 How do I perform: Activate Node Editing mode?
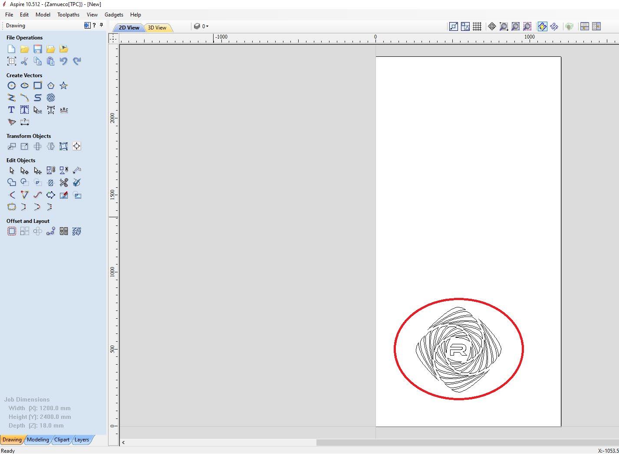[x=25, y=170]
